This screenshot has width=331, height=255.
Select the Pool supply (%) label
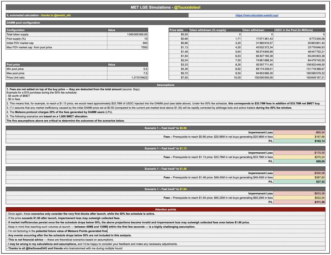[57, 39]
